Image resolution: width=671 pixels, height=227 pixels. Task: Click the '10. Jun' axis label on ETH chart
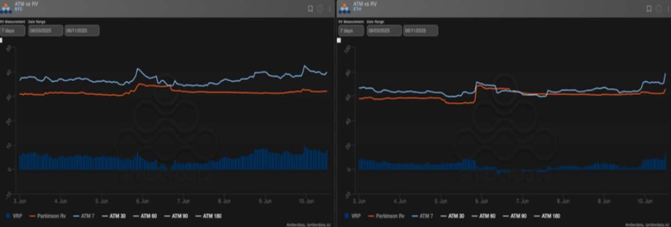[x=645, y=201]
